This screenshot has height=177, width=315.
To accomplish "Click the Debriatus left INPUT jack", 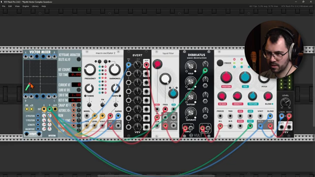I will (185, 128).
